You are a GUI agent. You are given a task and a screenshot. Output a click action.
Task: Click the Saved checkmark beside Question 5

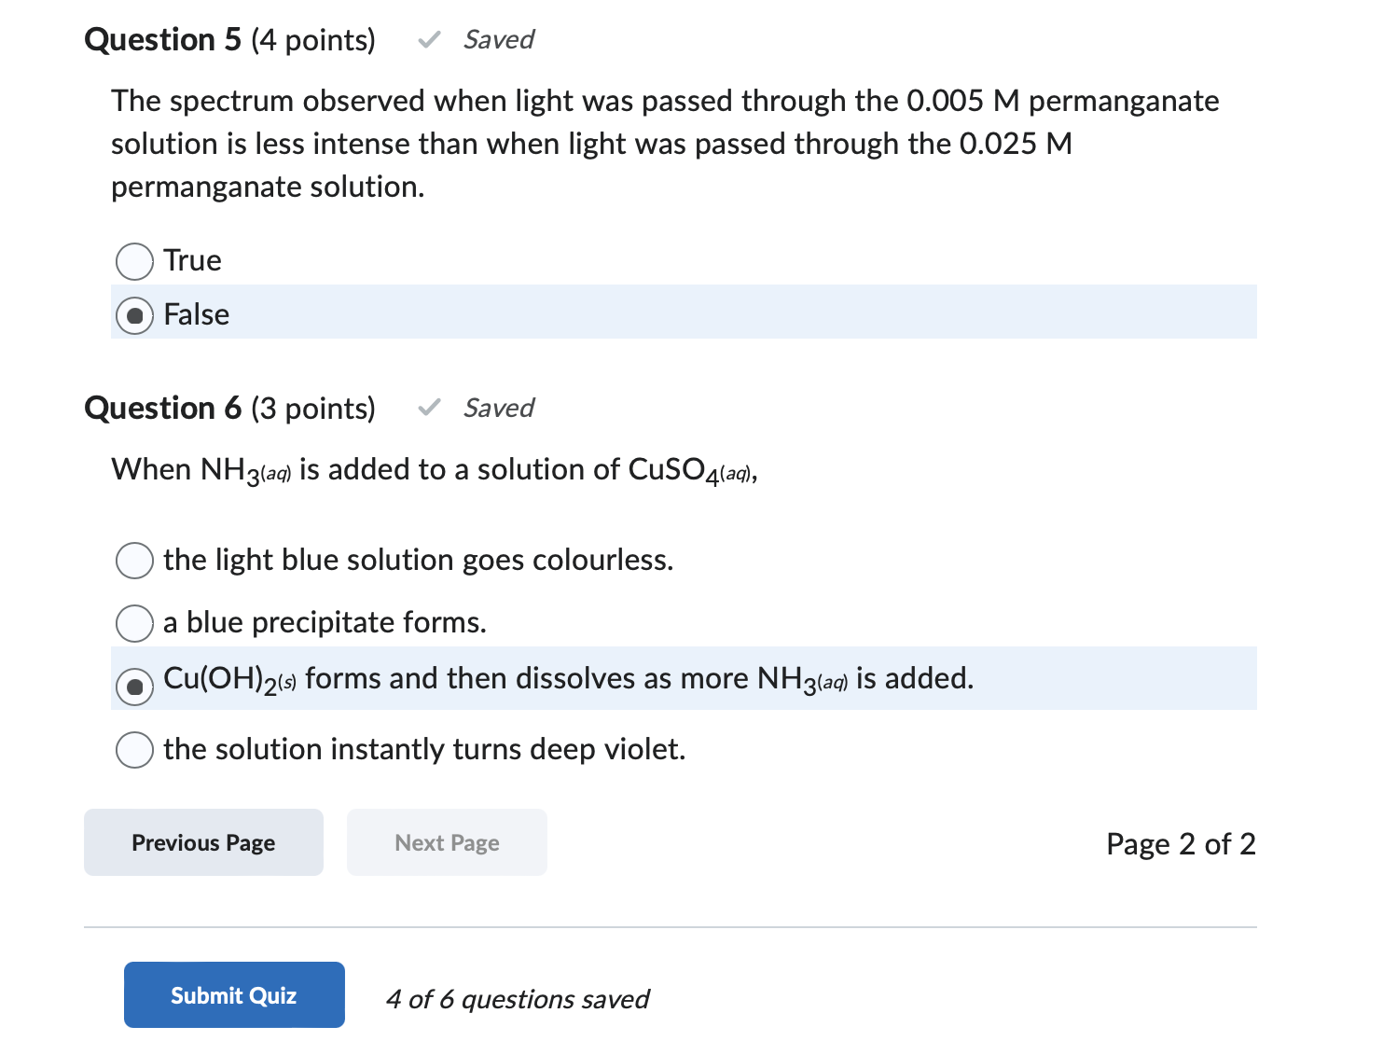tap(428, 39)
